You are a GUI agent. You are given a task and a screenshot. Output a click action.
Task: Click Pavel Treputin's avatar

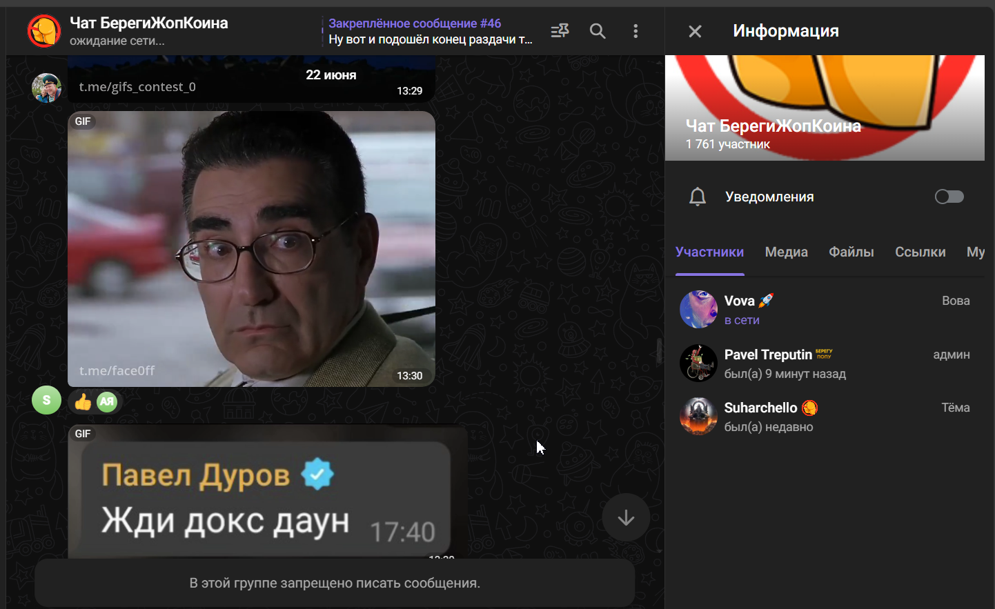(698, 363)
